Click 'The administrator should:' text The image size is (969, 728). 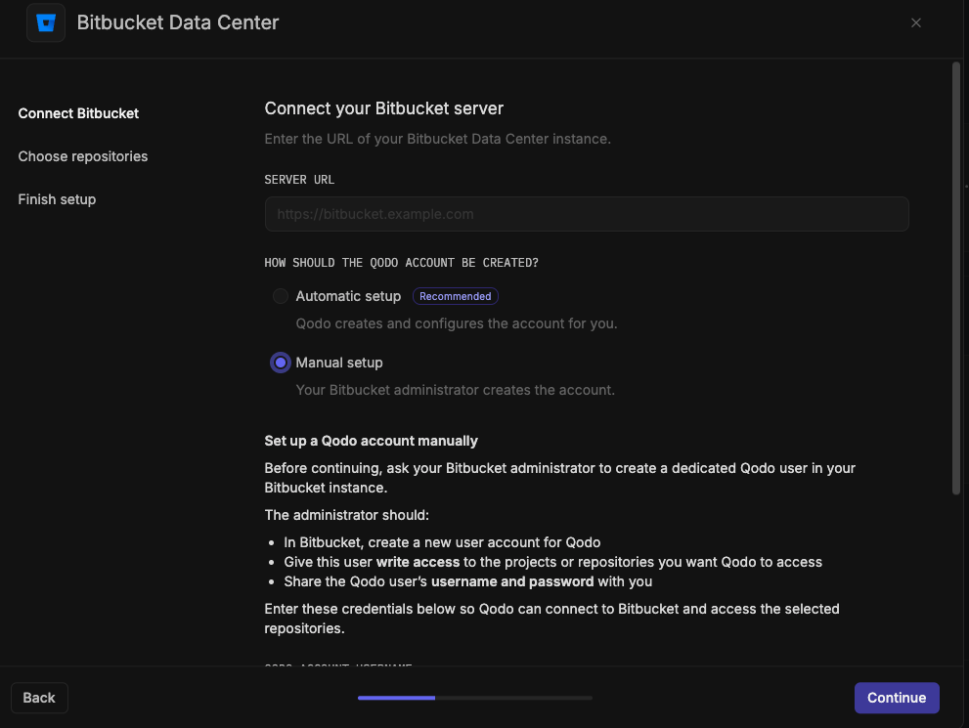(x=347, y=515)
